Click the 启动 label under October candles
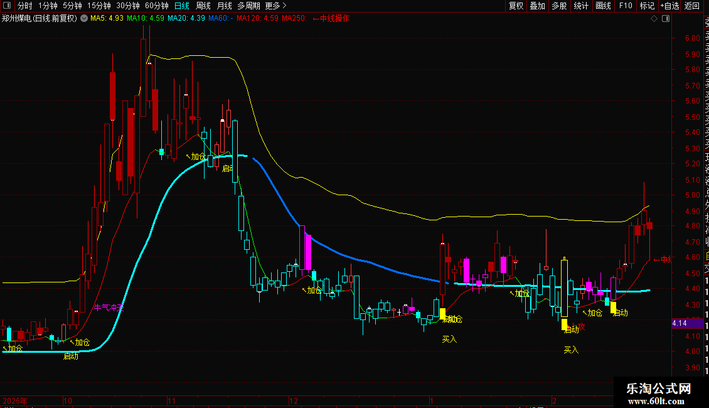The image size is (709, 408). click(x=70, y=357)
